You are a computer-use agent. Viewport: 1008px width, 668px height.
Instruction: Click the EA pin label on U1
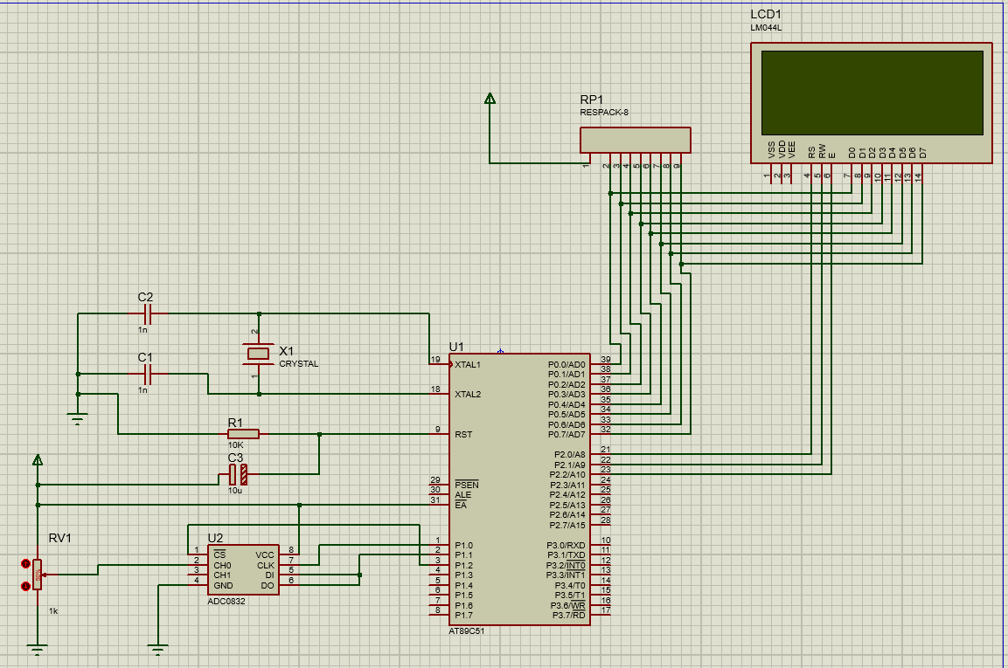tap(460, 505)
